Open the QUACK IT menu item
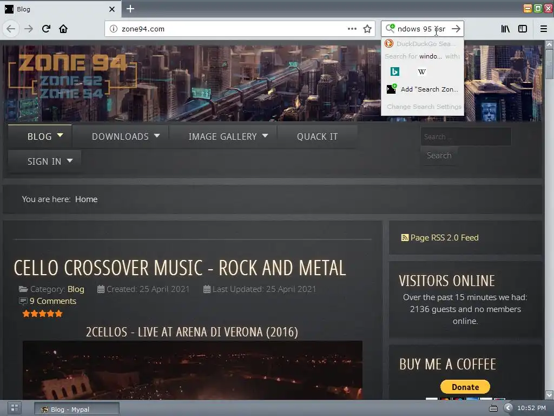The height and width of the screenshot is (416, 554). (x=317, y=136)
